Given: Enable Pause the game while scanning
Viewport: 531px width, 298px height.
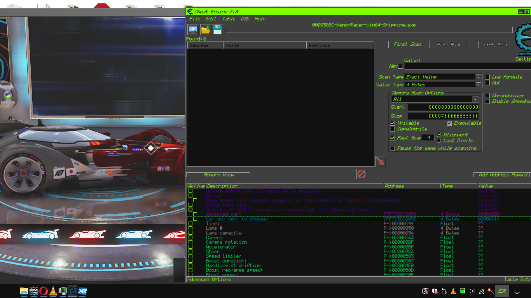Looking at the screenshot, I should click(393, 148).
